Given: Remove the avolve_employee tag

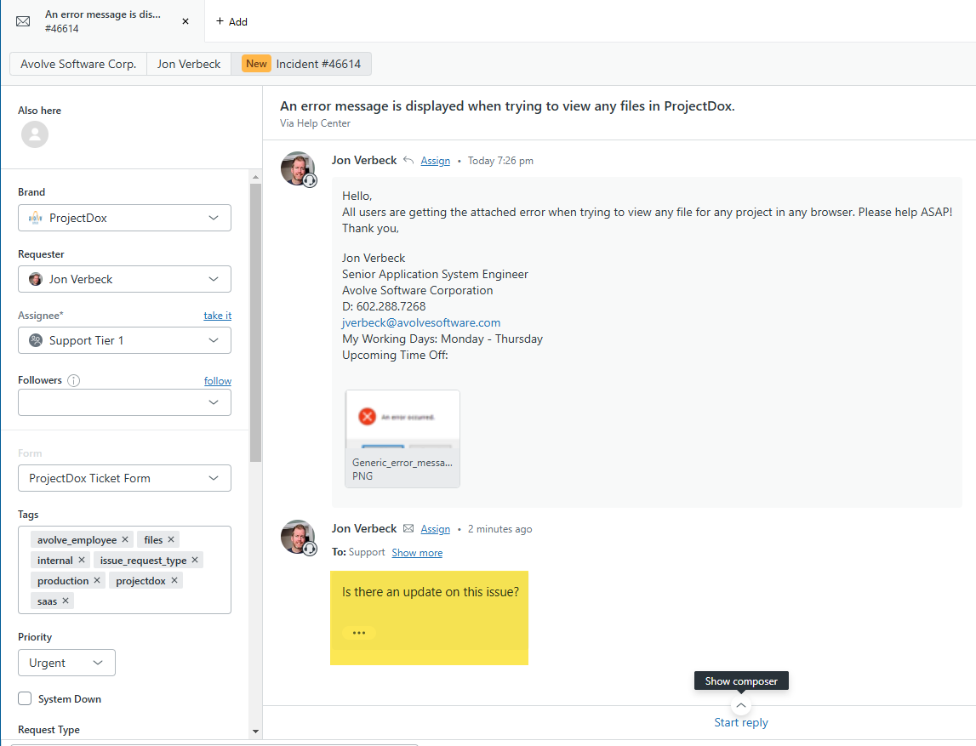Looking at the screenshot, I should pos(125,539).
